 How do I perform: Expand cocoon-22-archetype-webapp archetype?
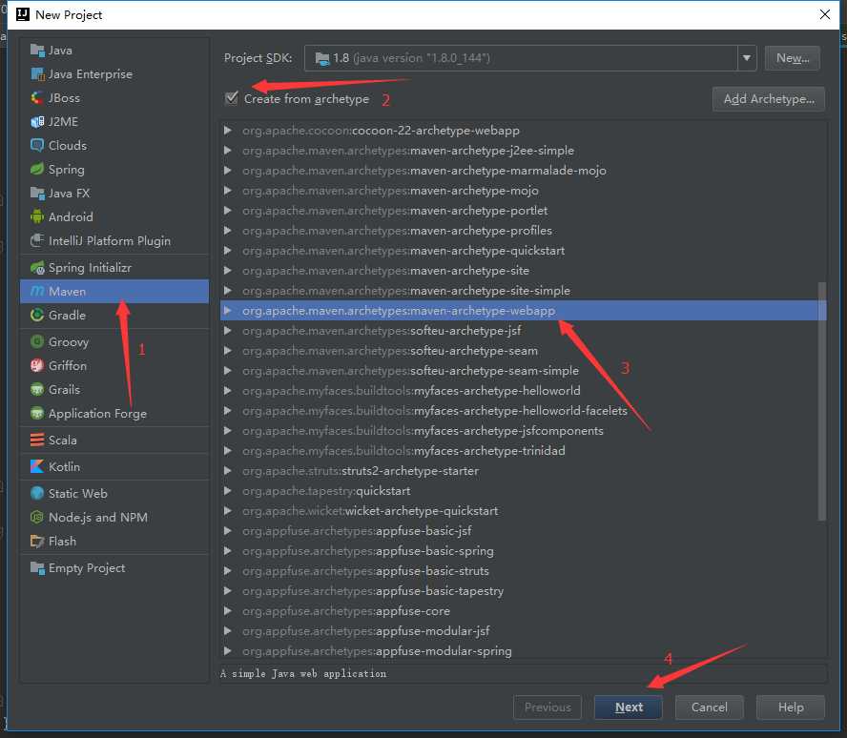click(227, 130)
